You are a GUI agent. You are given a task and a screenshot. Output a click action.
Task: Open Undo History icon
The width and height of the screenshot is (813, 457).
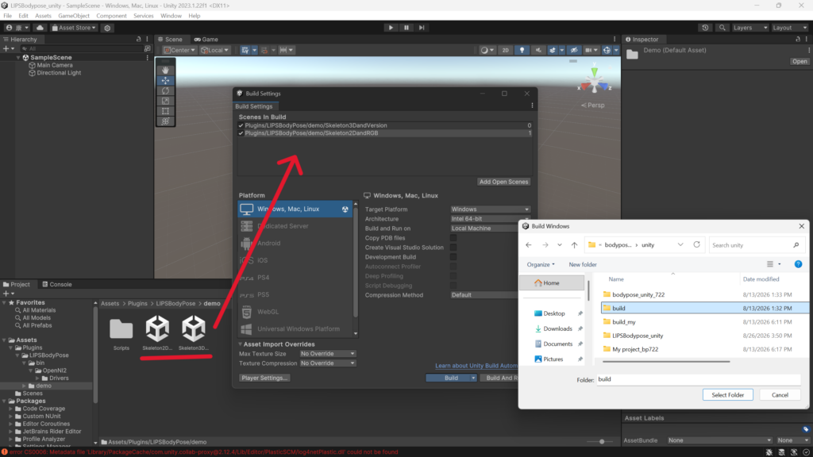click(705, 28)
